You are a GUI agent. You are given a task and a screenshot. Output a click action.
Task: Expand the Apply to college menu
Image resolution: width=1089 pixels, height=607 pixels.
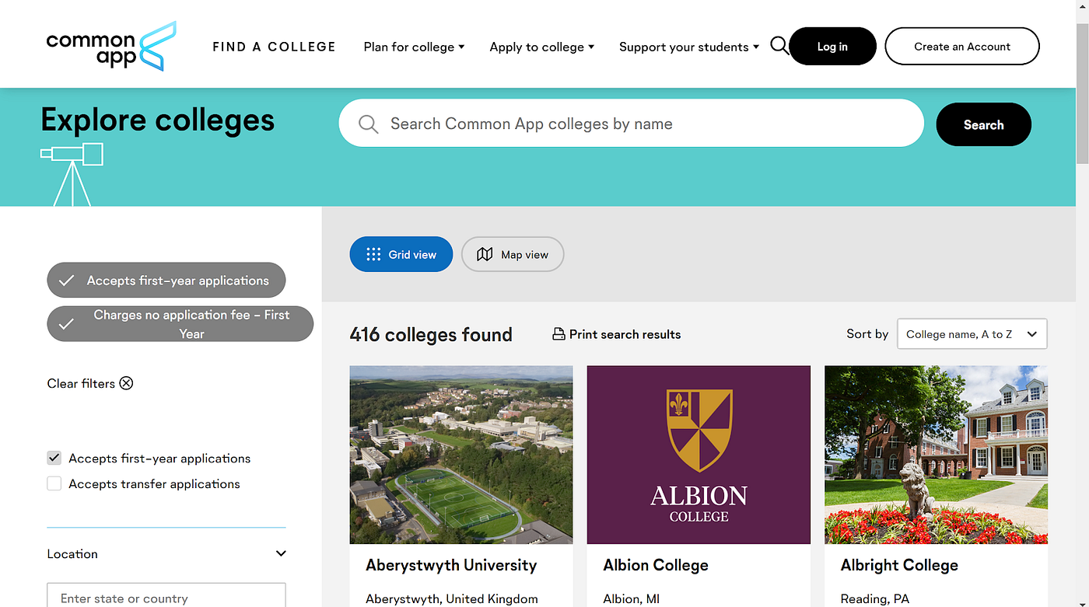(541, 47)
